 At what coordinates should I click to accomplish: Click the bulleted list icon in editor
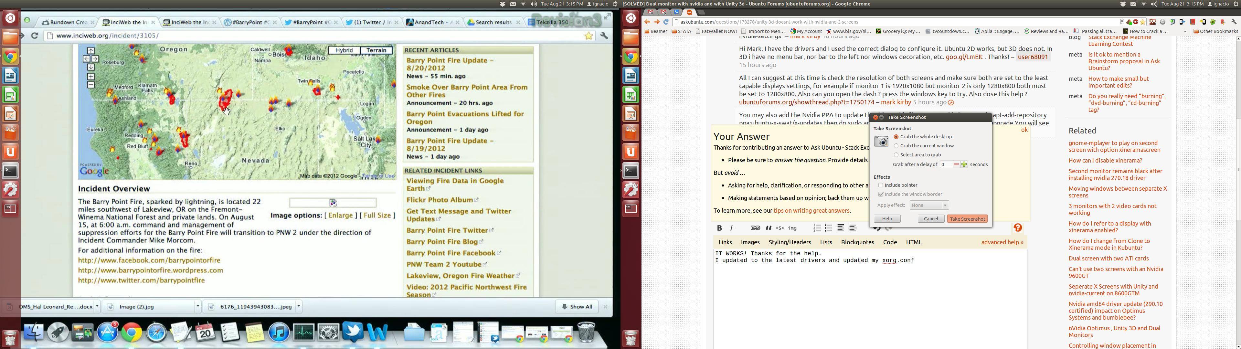tap(829, 228)
